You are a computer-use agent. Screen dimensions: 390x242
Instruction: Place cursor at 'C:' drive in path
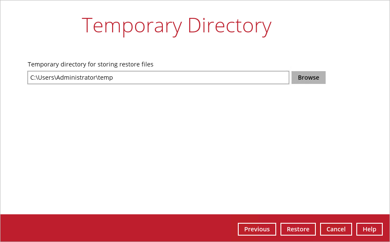click(33, 78)
